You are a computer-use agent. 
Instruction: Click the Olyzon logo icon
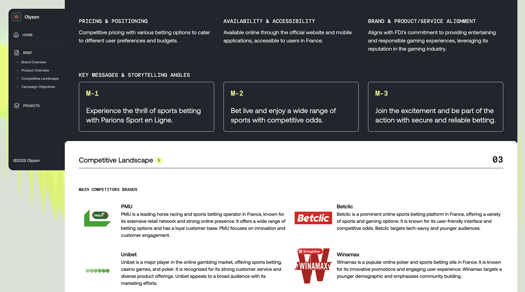click(16, 17)
